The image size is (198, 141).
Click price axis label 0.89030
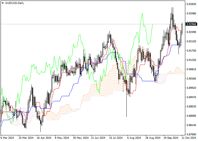click(x=191, y=107)
